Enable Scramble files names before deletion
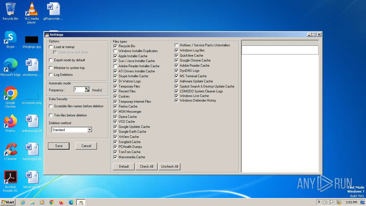The width and height of the screenshot is (366, 206). [x=51, y=106]
